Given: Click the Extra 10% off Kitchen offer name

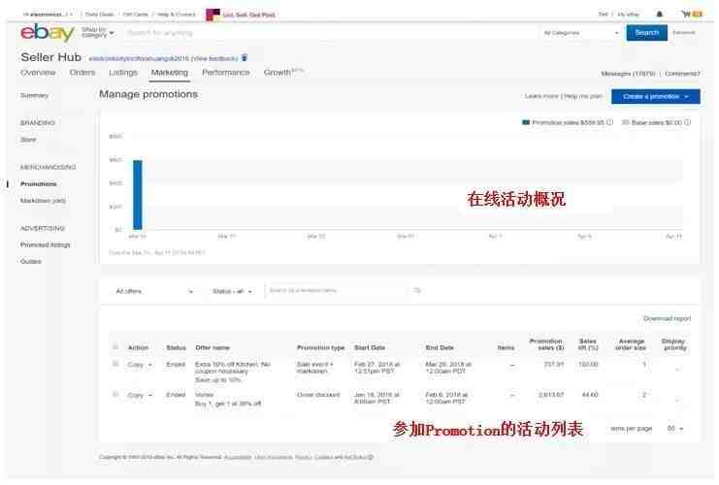Looking at the screenshot, I should 233,368.
